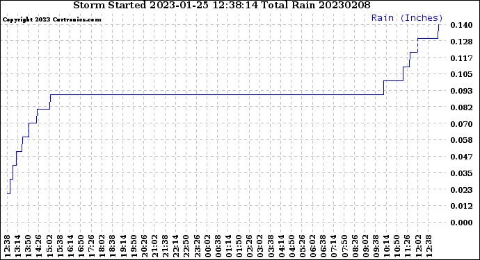Click the first rain line step at 12:38
This screenshot has height=260, width=480.
coord(8,193)
